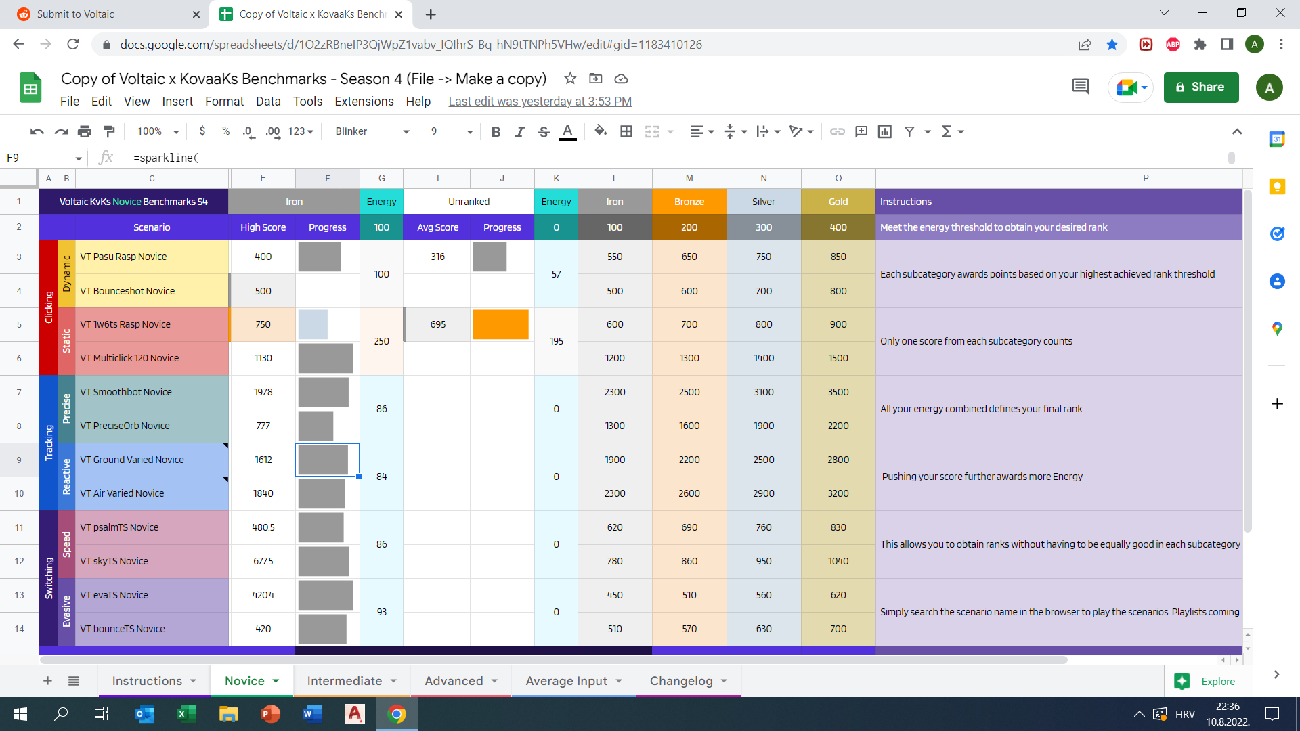Click the Print icon
This screenshot has height=731, width=1300.
(x=85, y=131)
